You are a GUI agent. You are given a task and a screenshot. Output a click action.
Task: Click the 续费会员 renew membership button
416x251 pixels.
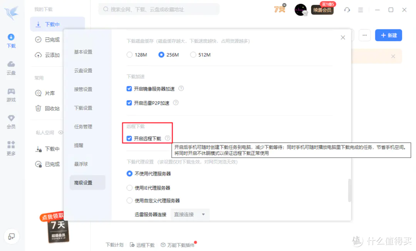coord(322,10)
